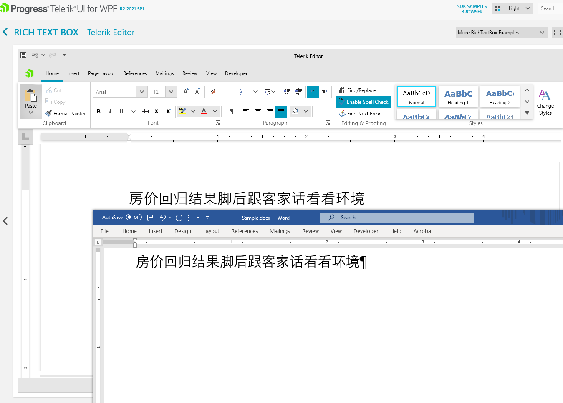The width and height of the screenshot is (563, 403).
Task: Clear formatting with the eraser icon
Action: (212, 92)
